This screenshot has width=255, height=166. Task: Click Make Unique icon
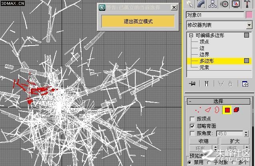pos(221,84)
